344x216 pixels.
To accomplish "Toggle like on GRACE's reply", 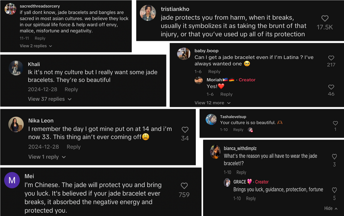I will pos(334,190).
